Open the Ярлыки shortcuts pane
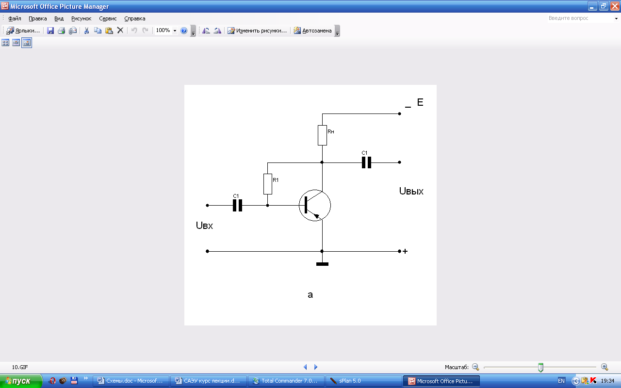 coord(23,31)
